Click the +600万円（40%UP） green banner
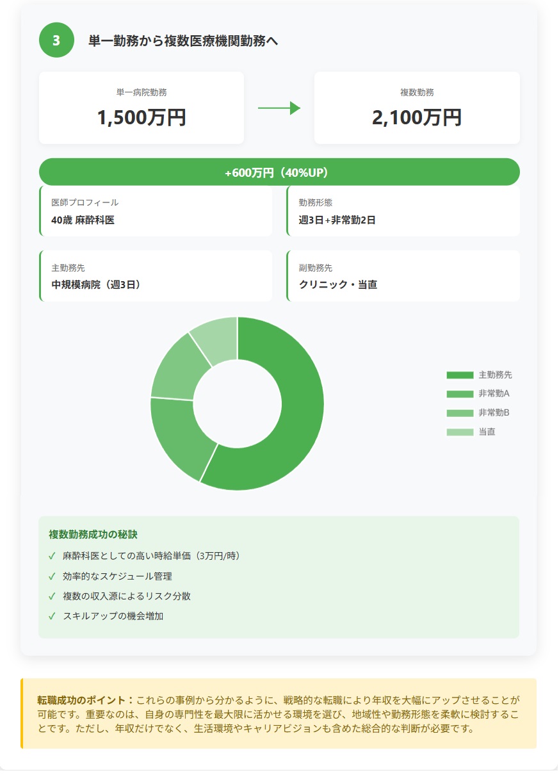 (279, 172)
